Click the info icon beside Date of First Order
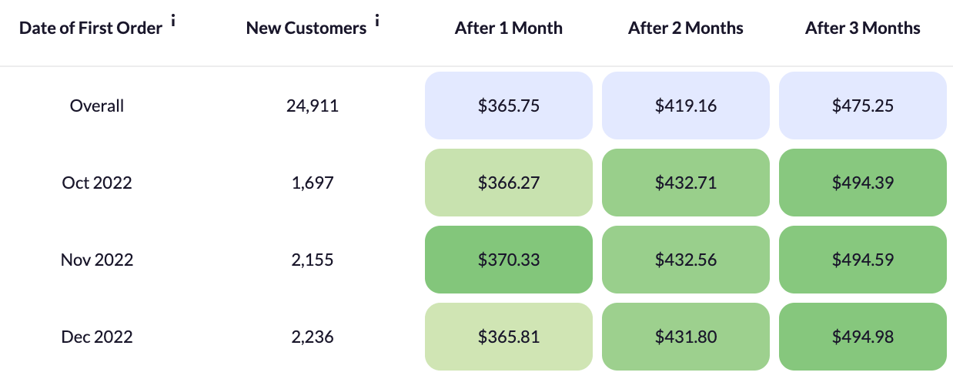 coord(173,22)
